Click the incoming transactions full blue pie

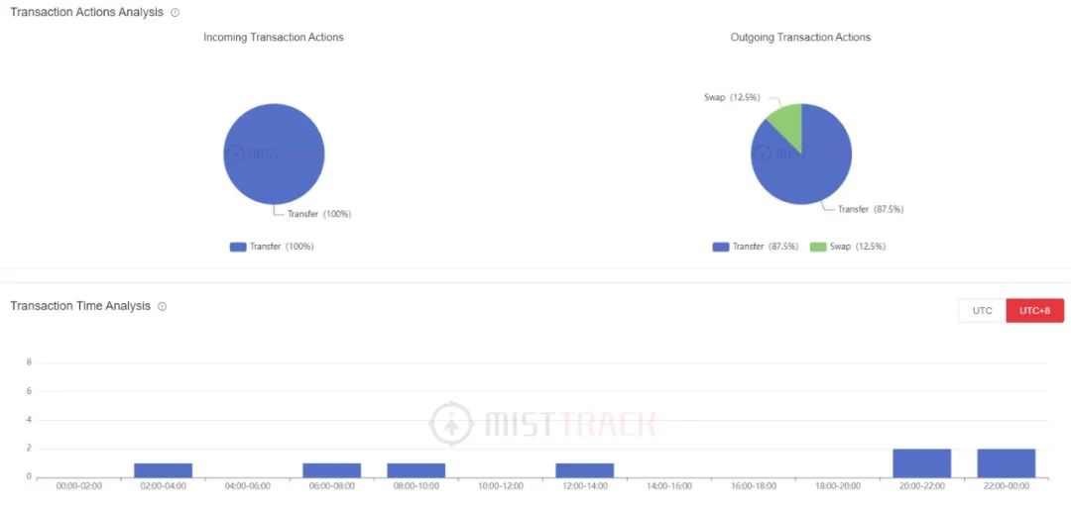coord(274,153)
